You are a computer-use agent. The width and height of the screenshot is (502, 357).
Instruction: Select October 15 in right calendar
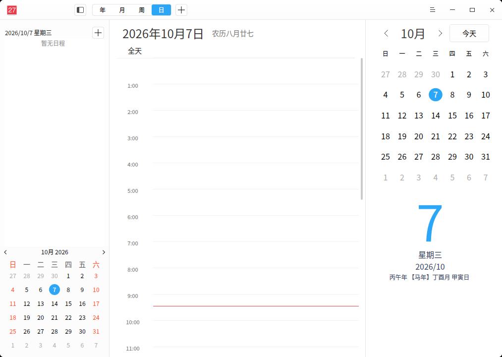tap(452, 116)
